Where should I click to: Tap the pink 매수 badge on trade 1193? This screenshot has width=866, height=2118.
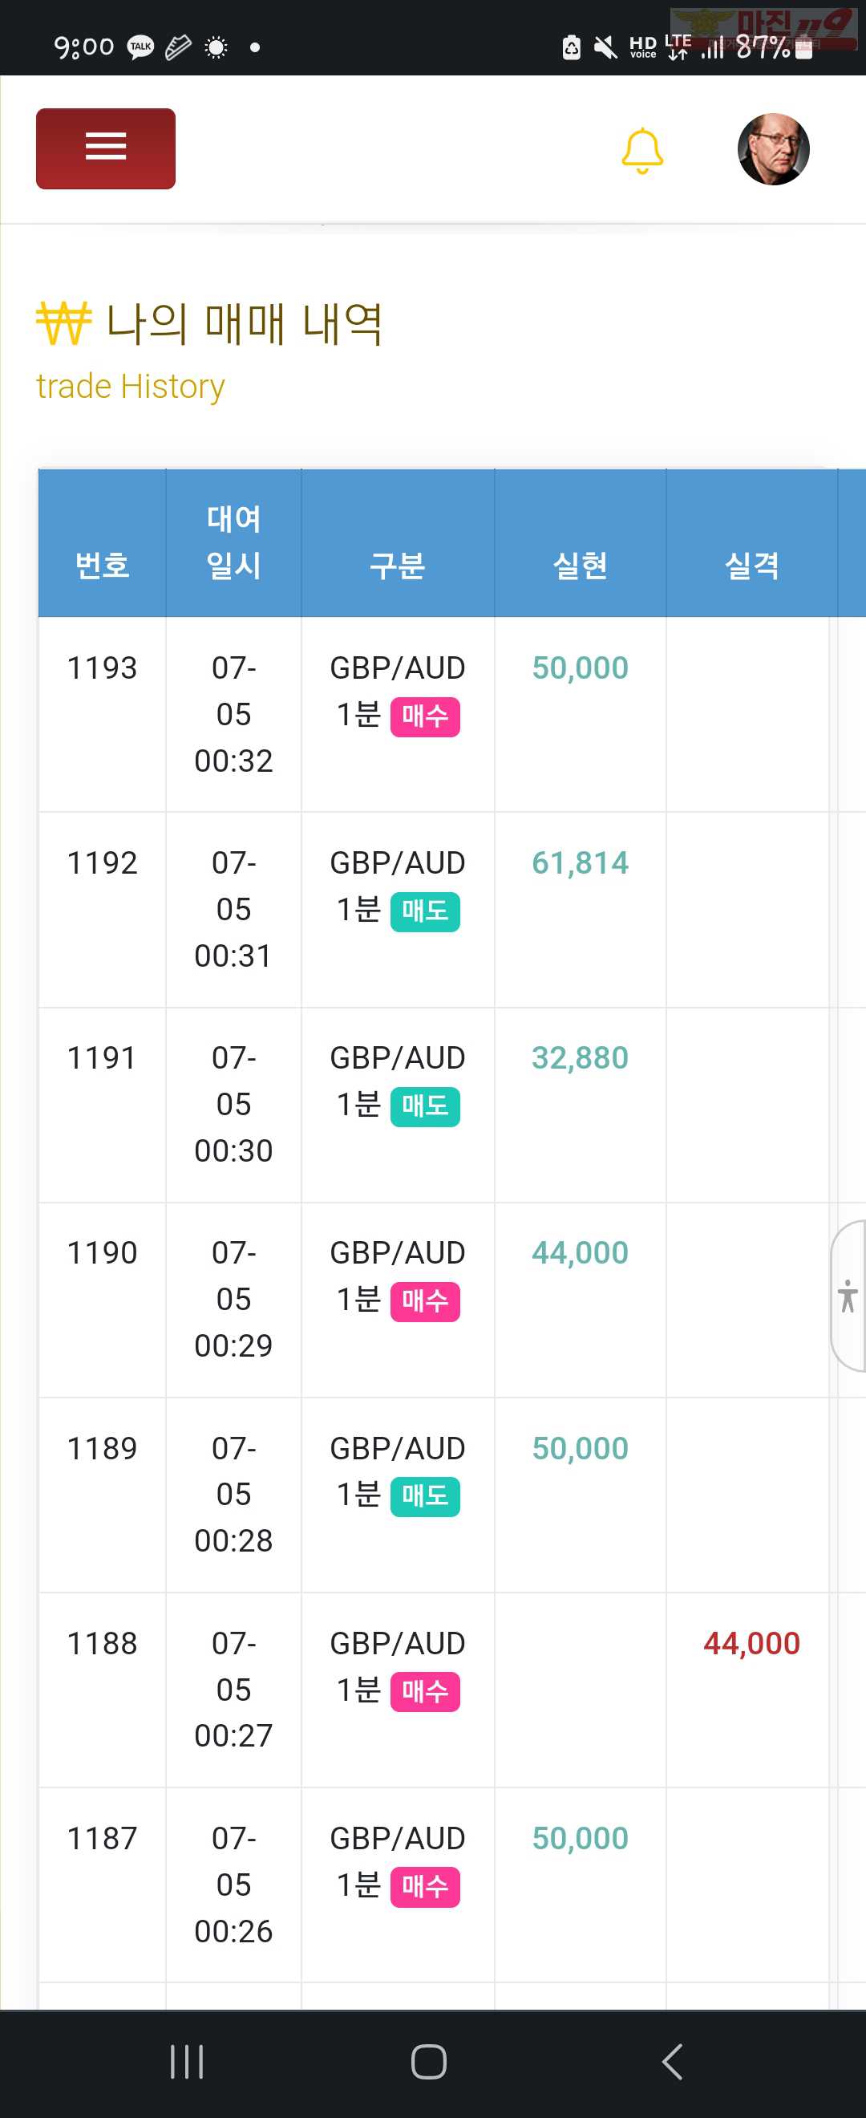[x=425, y=717]
